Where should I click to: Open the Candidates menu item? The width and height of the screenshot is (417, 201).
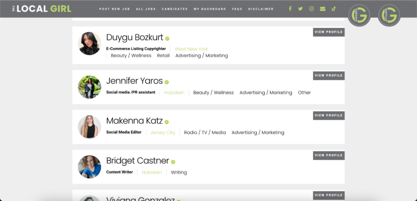coord(175,9)
